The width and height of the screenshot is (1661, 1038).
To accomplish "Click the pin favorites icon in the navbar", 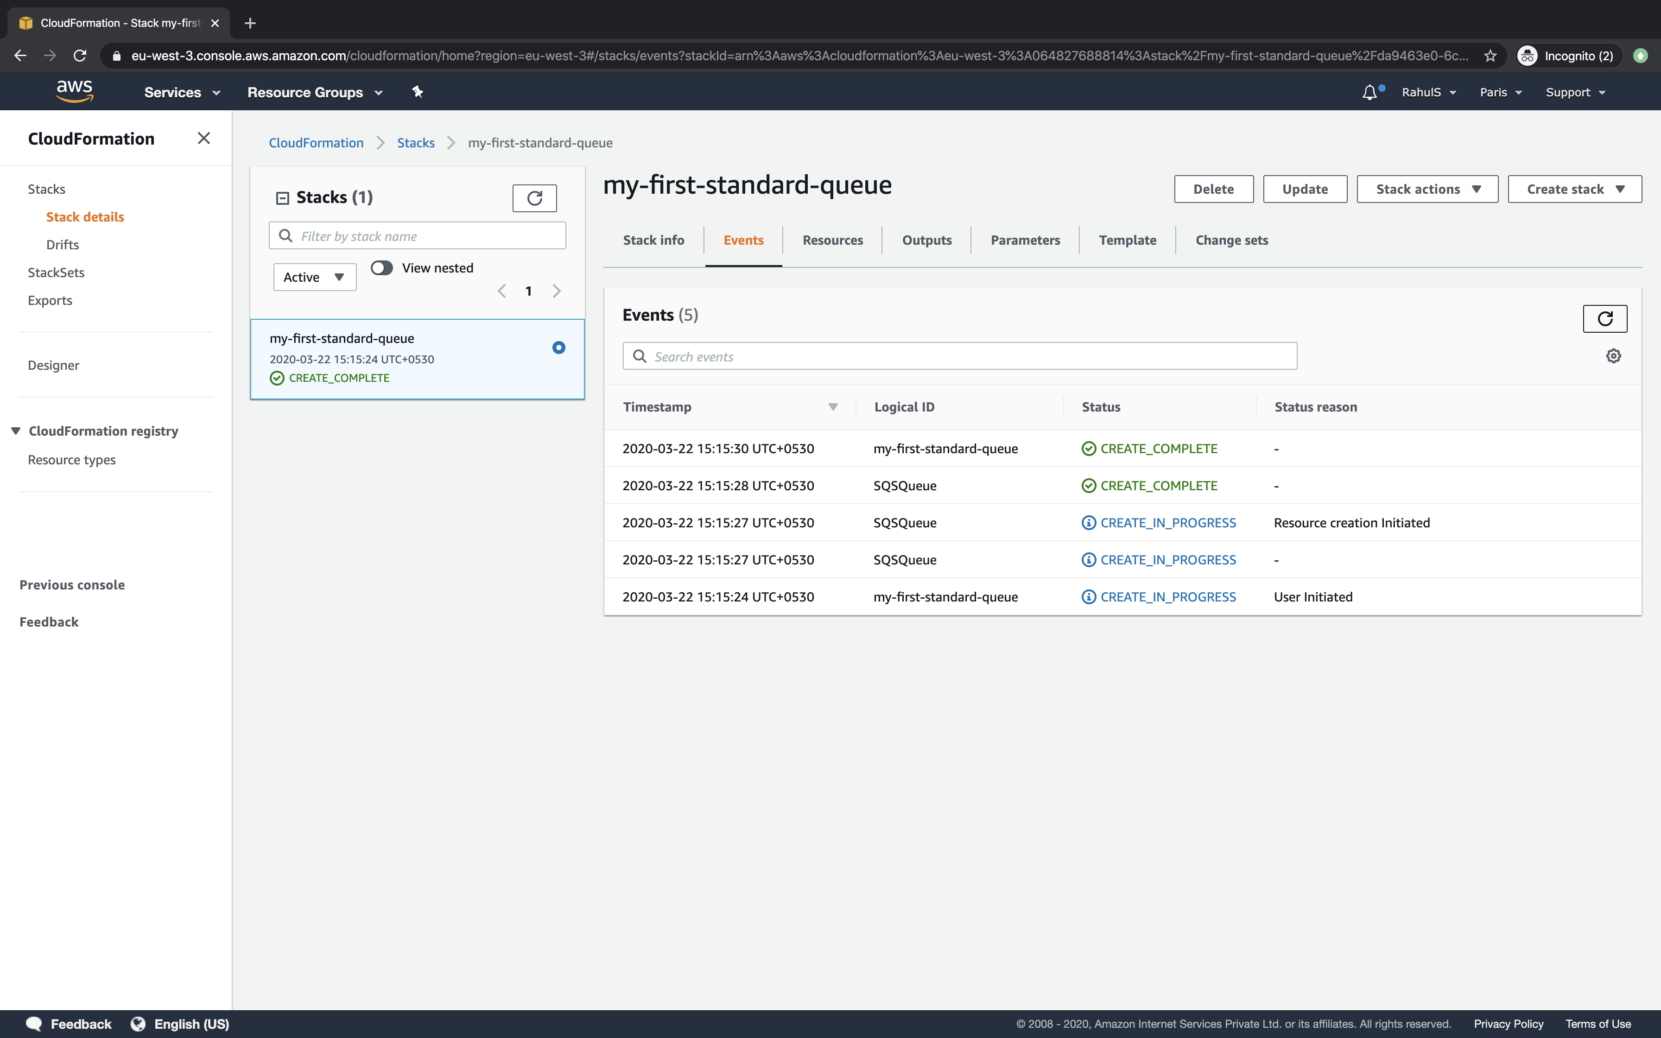I will coord(417,91).
